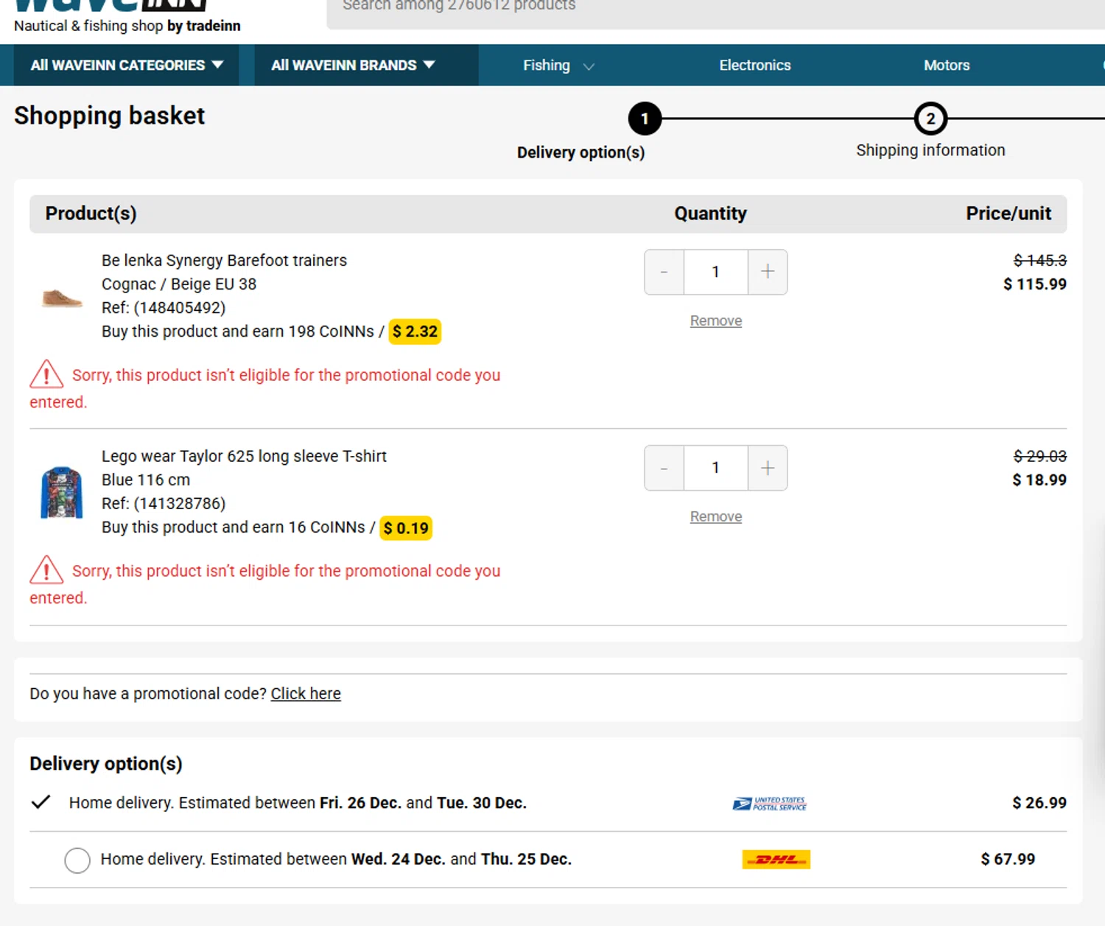
Task: Decrease quantity of Be lenka trainers
Action: tap(664, 272)
